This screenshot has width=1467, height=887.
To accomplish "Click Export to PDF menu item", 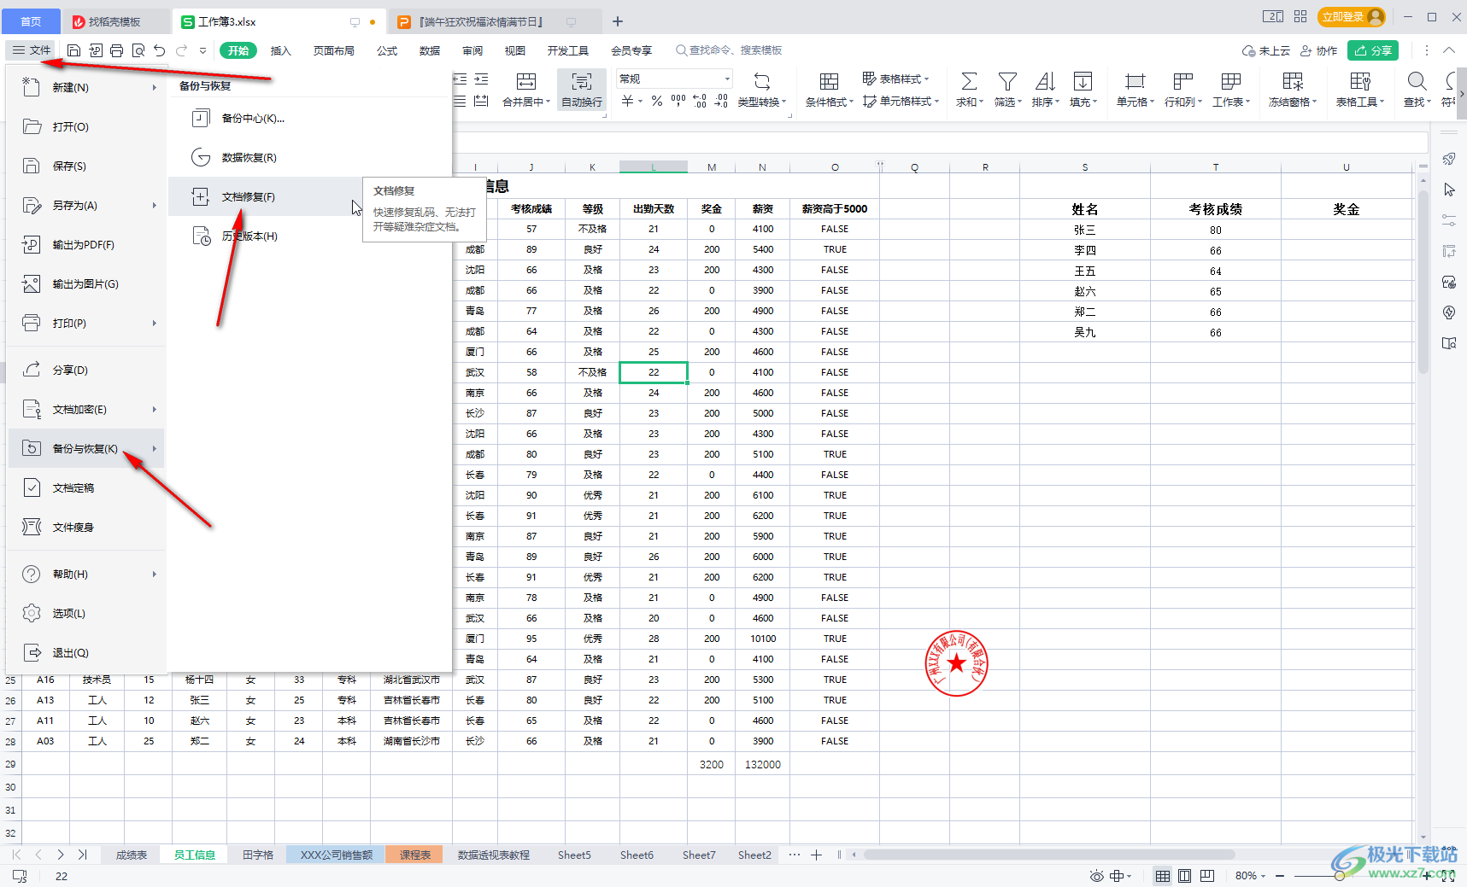I will (86, 245).
